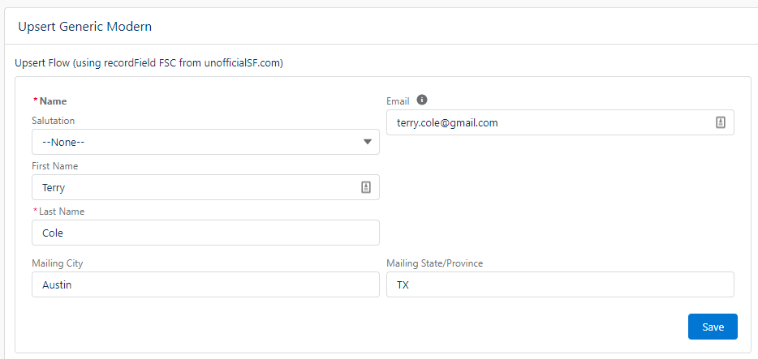Click the Upsert Flow description text
Image resolution: width=758 pixels, height=359 pixels.
point(149,63)
